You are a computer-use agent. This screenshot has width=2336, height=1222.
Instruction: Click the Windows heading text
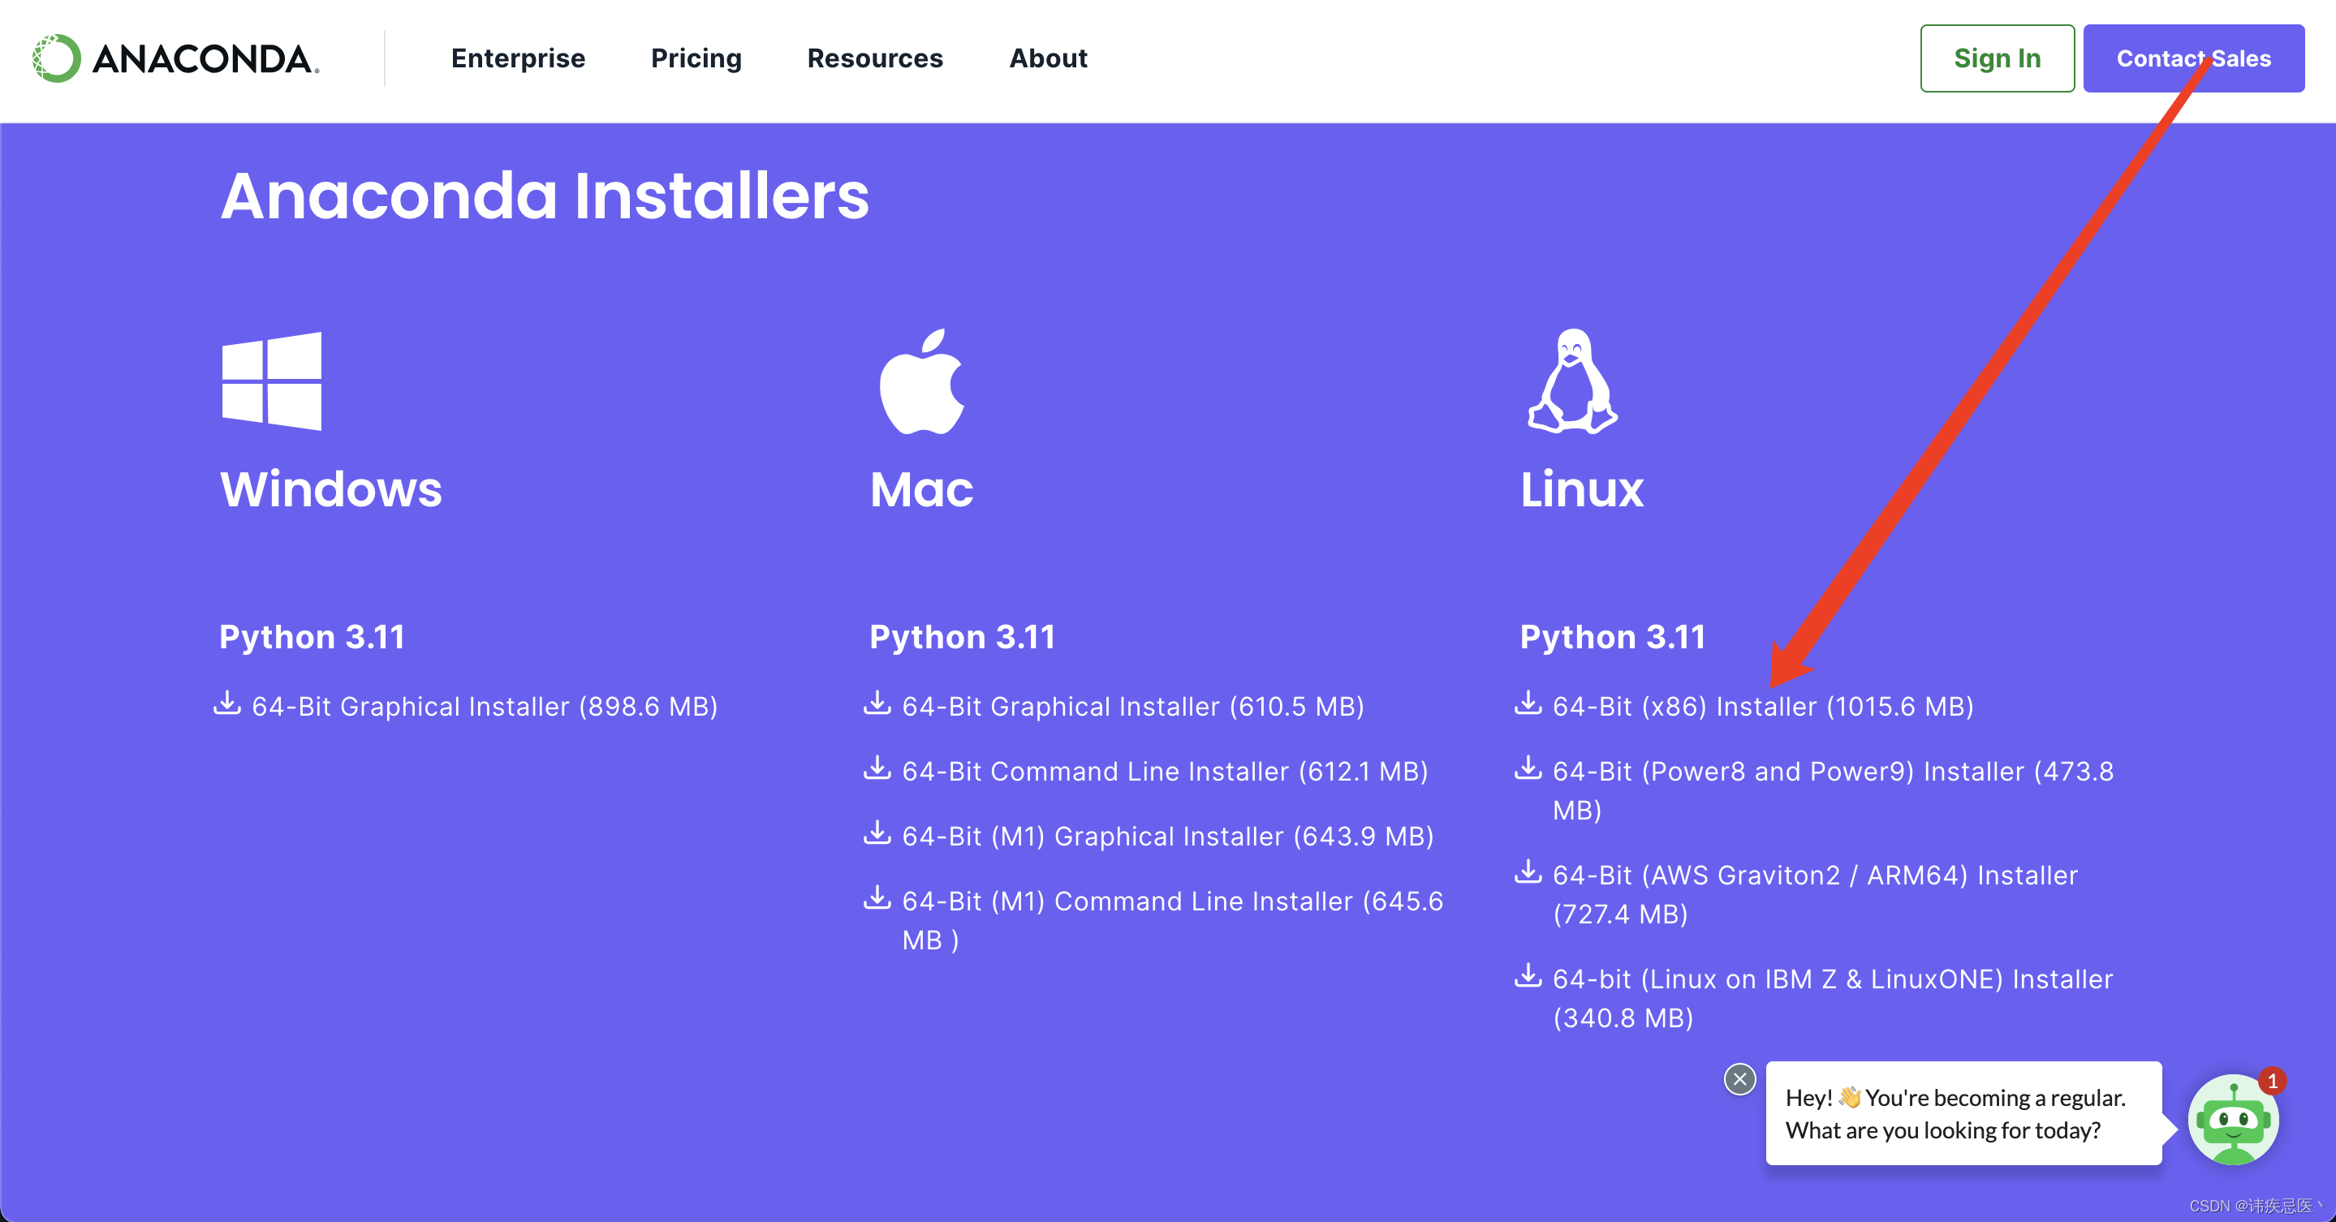(331, 489)
